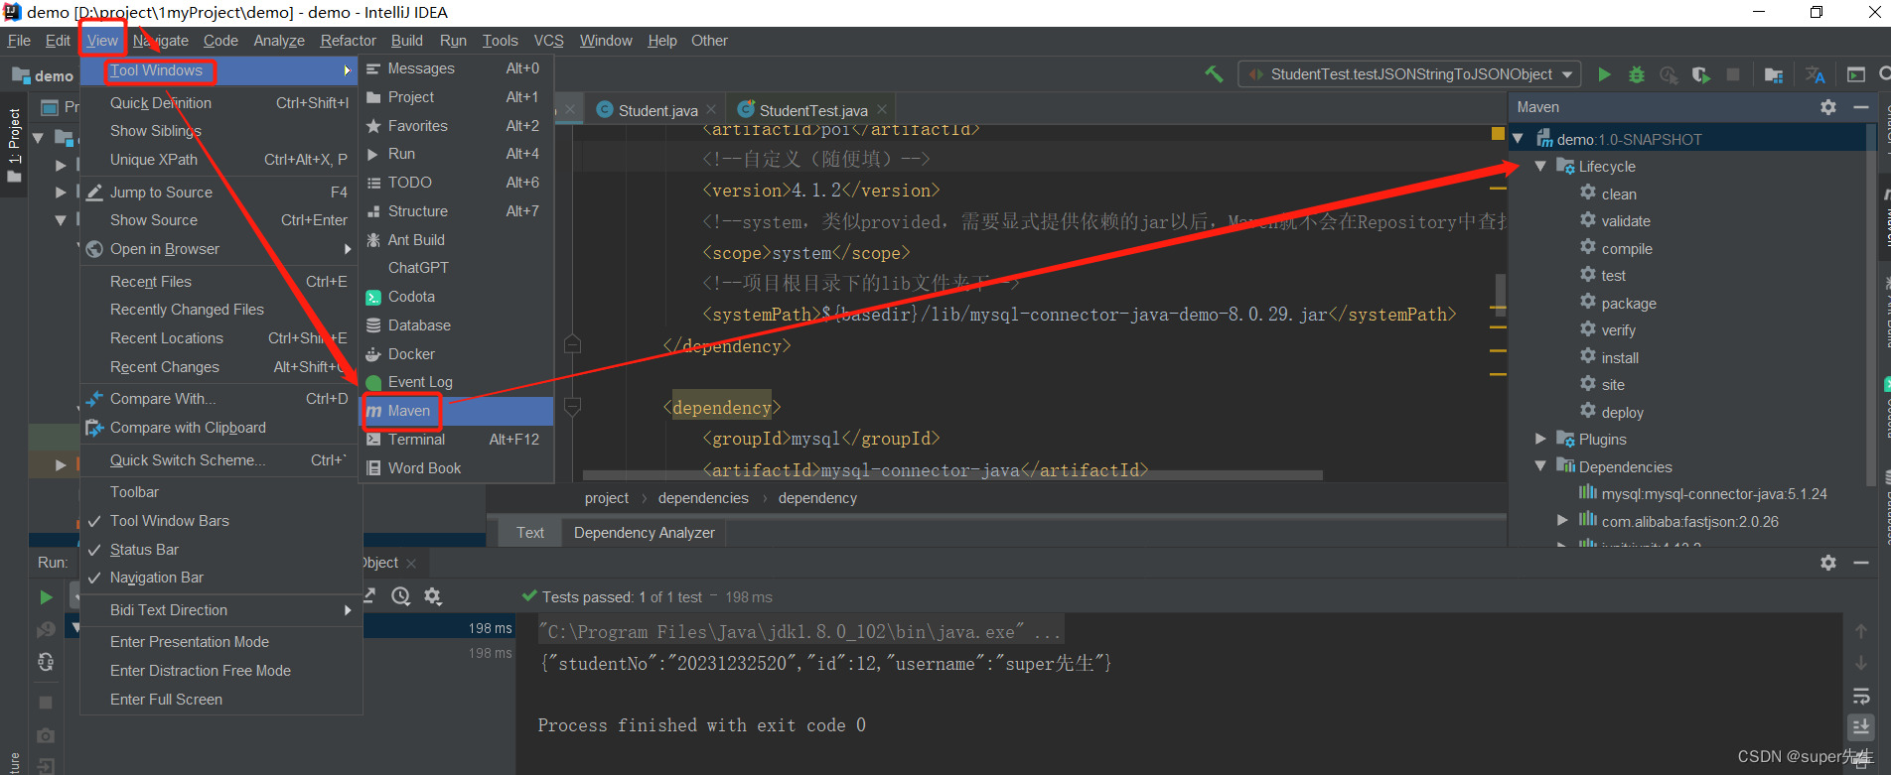Click the editor's horizontal scrollbar thumb
The image size is (1891, 775).
[951, 474]
